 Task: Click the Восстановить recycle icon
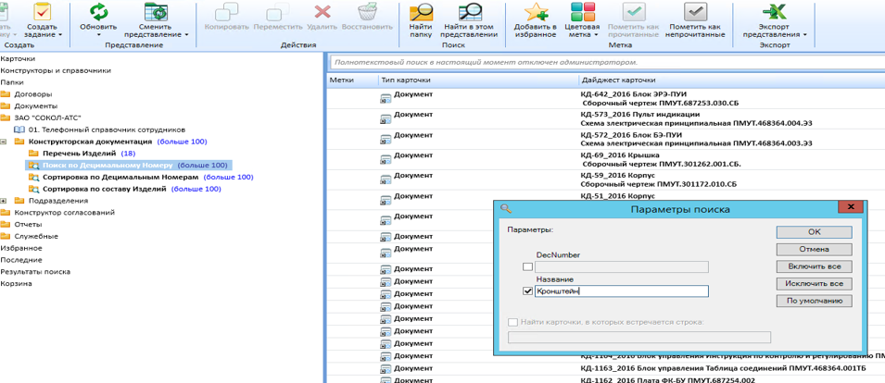[367, 12]
